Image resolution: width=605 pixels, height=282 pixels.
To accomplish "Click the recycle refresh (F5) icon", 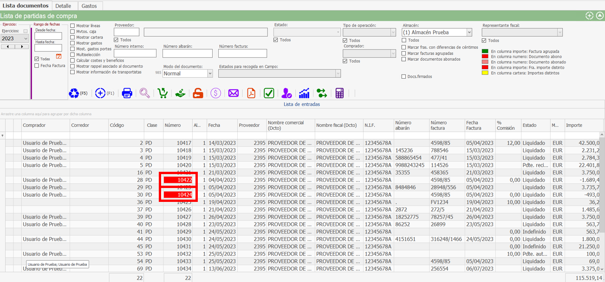I will point(74,93).
